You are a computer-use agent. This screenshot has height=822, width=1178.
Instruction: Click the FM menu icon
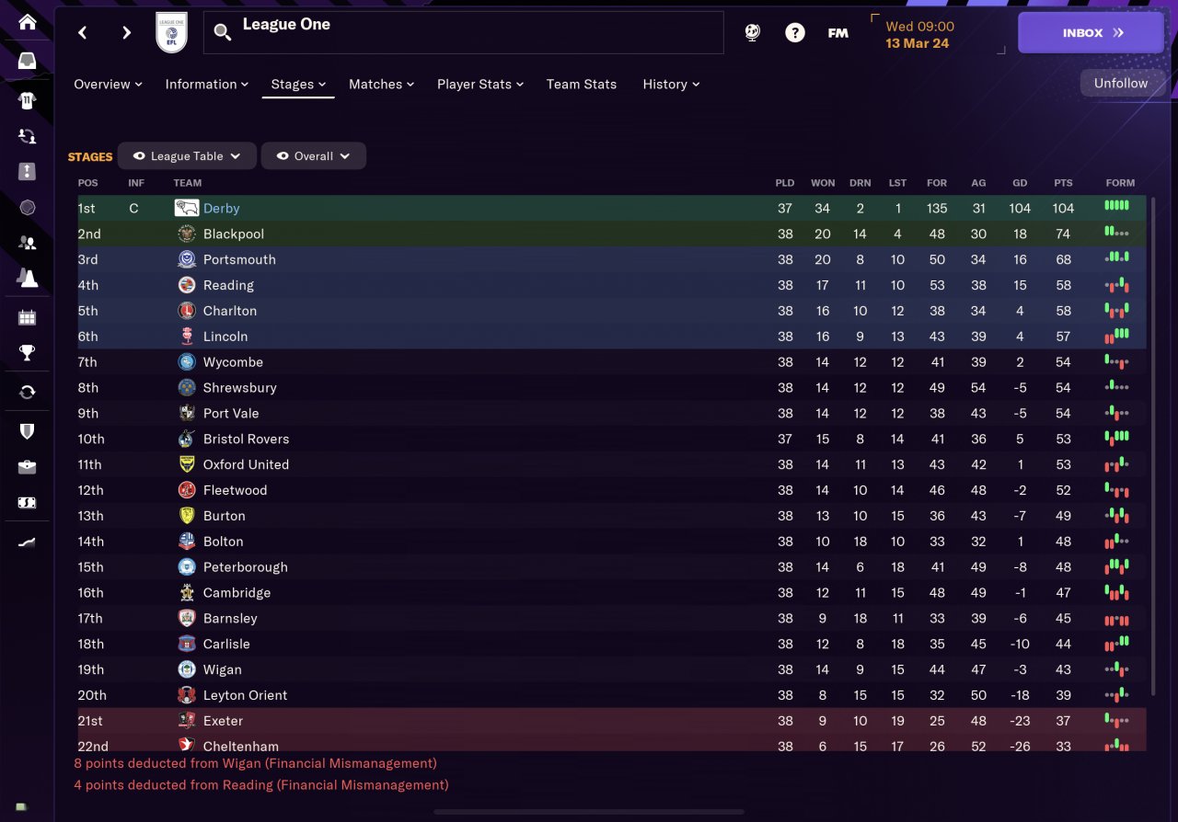(x=837, y=33)
